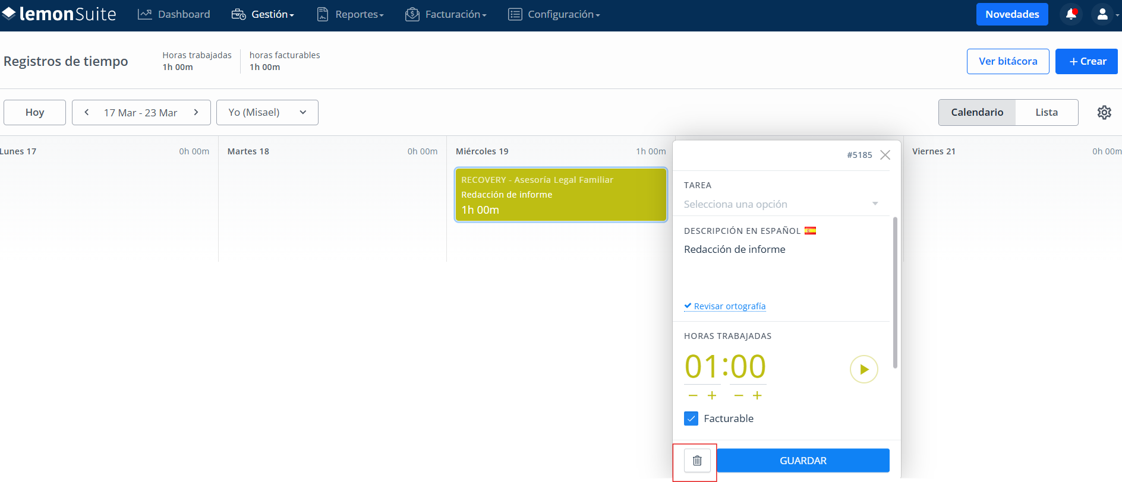
Task: Click the Facturación money icon
Action: point(412,14)
